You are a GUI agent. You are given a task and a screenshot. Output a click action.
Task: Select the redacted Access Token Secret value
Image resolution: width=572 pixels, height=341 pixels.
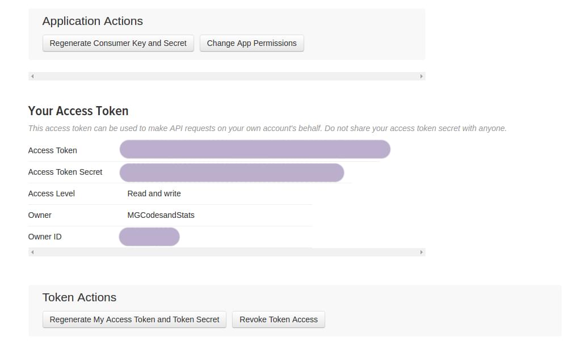click(x=232, y=172)
